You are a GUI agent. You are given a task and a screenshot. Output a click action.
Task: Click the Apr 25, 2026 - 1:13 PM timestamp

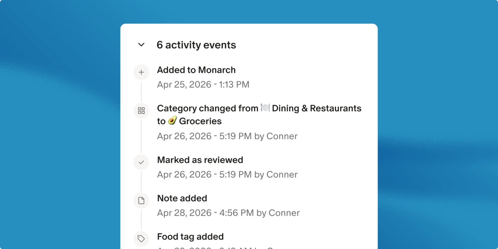coord(203,84)
